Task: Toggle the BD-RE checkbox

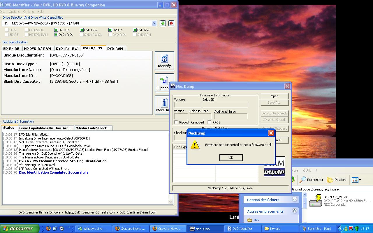Action: pyautogui.click(x=7, y=35)
